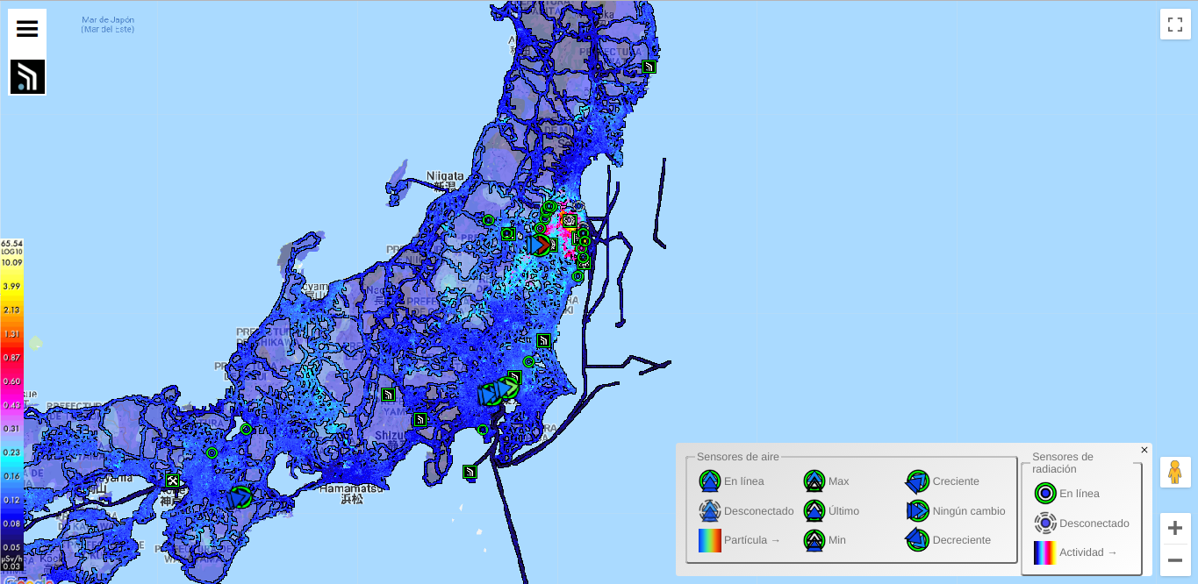Zoom out of the map
This screenshot has width=1198, height=584.
tap(1175, 560)
